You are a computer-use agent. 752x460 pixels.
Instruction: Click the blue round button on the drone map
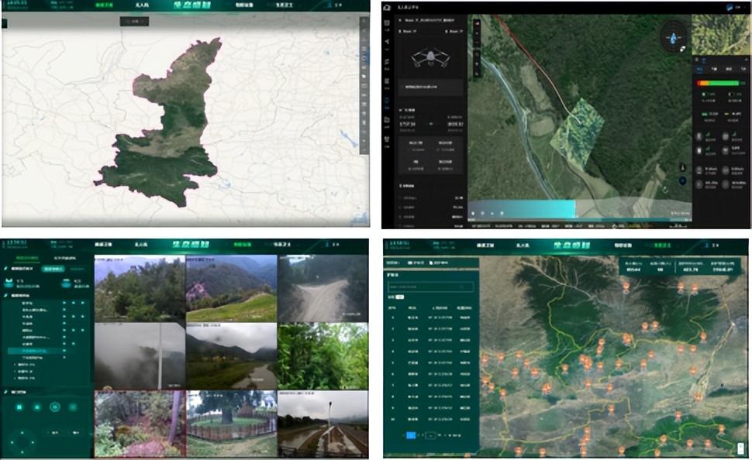(x=682, y=181)
